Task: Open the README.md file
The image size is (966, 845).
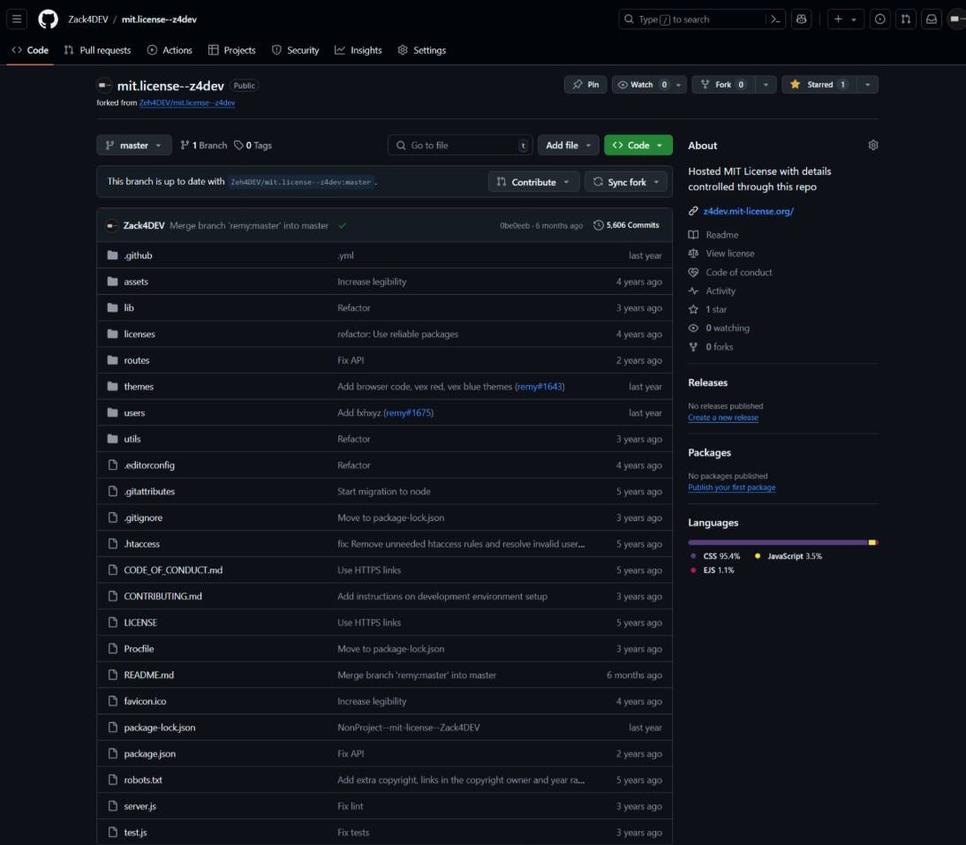Action: pos(148,675)
